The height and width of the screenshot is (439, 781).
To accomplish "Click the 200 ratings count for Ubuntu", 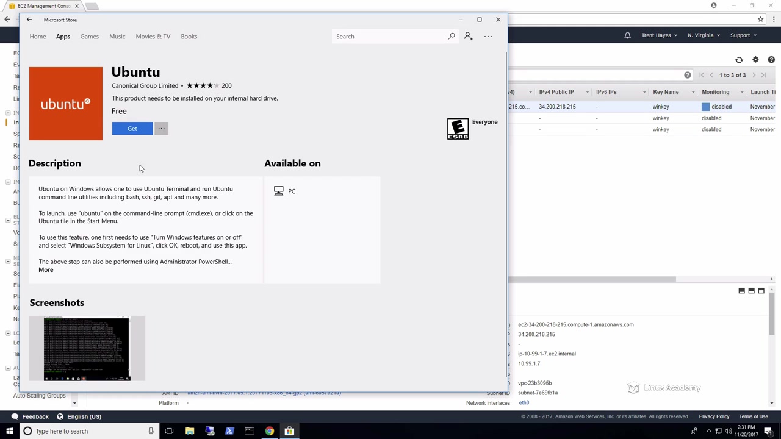I will click(226, 85).
